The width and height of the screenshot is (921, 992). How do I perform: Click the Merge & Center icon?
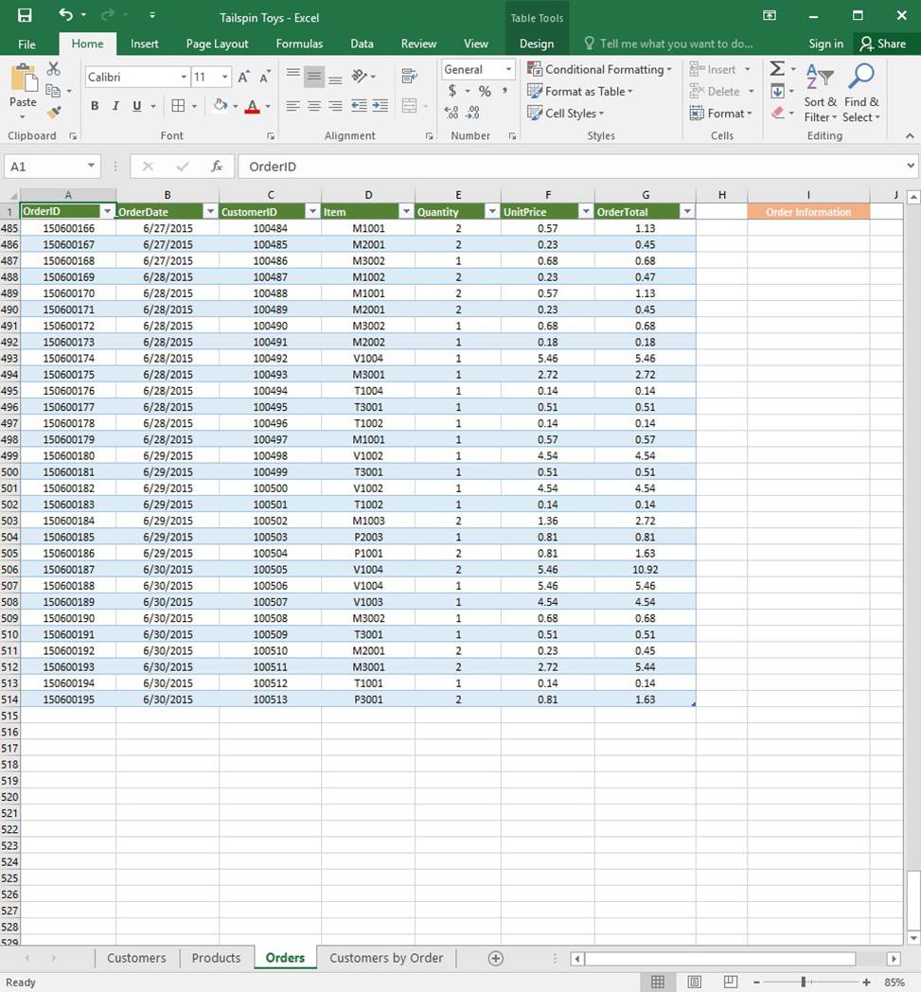[x=409, y=106]
